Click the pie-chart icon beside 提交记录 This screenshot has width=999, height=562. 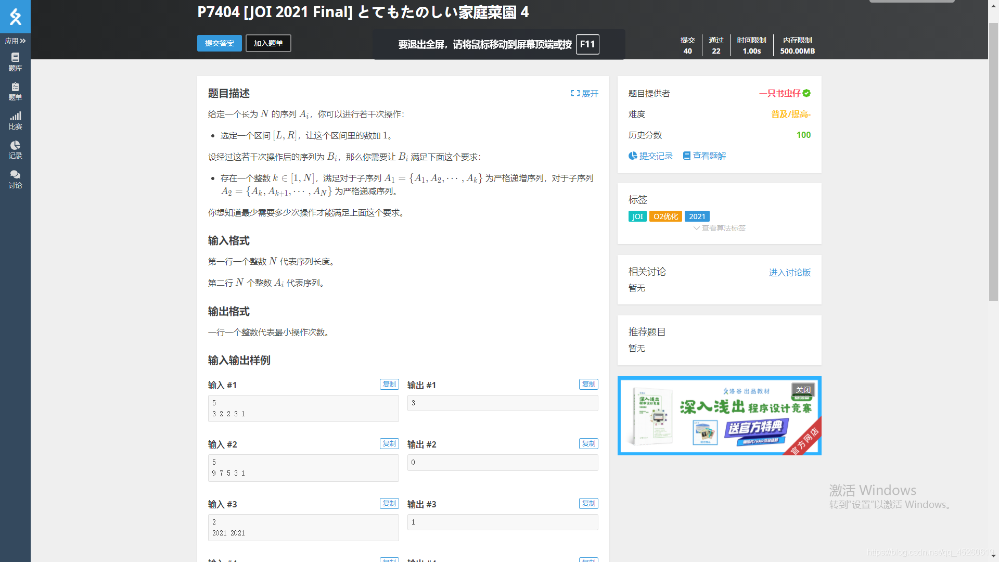coord(632,156)
